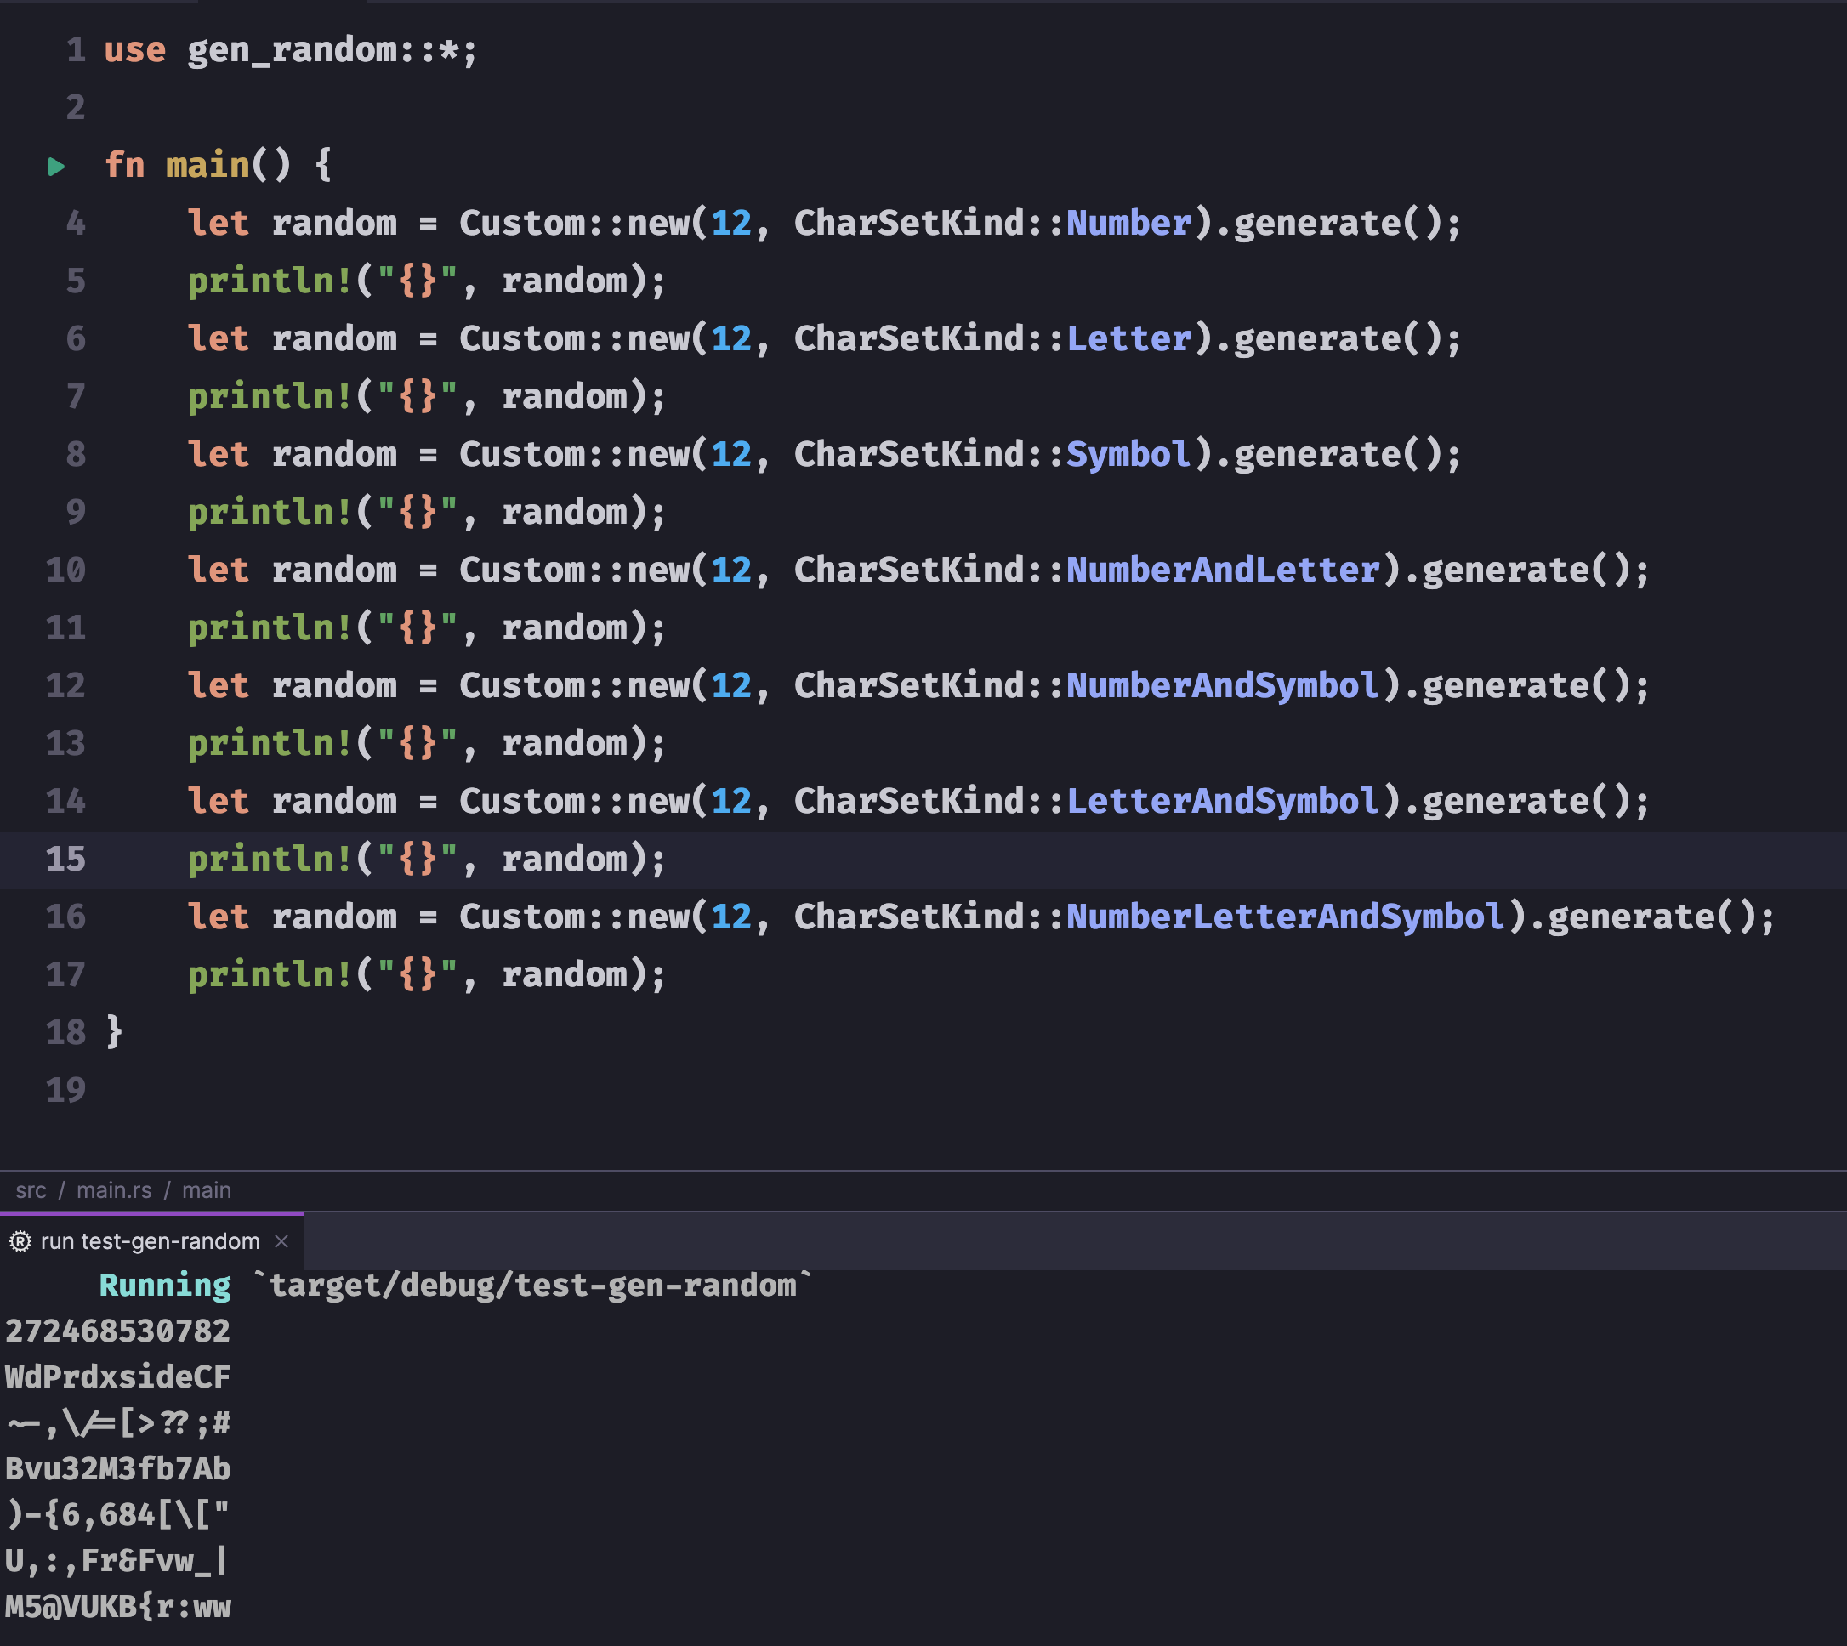Click the word gen_random on line 1

(x=293, y=51)
